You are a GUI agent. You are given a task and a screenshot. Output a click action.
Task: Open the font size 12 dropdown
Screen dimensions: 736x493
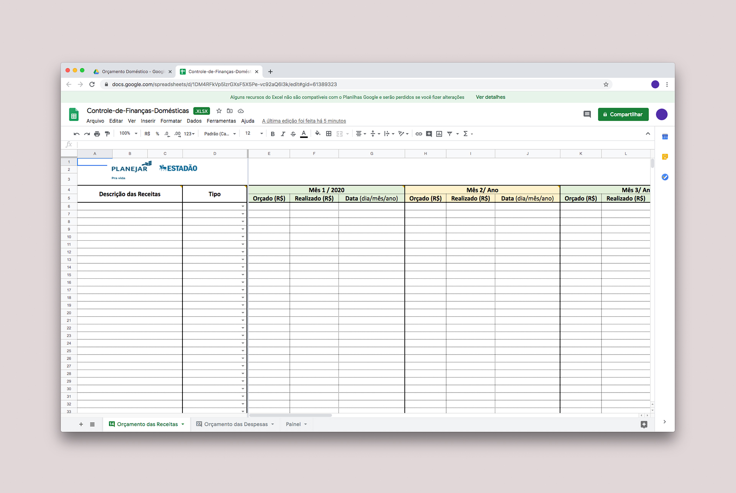(x=254, y=133)
